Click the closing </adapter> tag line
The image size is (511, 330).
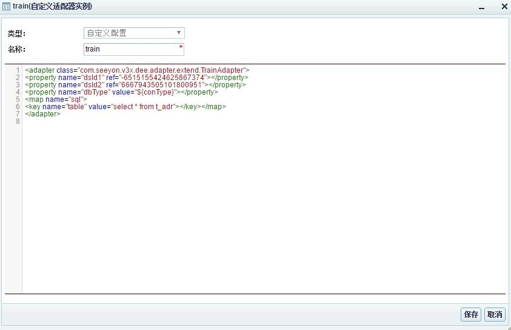point(42,114)
